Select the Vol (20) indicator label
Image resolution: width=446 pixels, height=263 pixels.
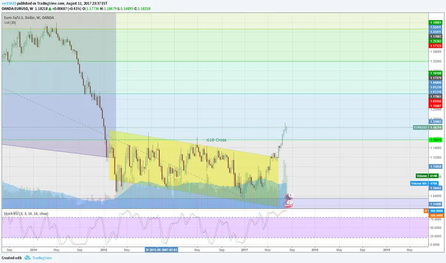click(10, 22)
